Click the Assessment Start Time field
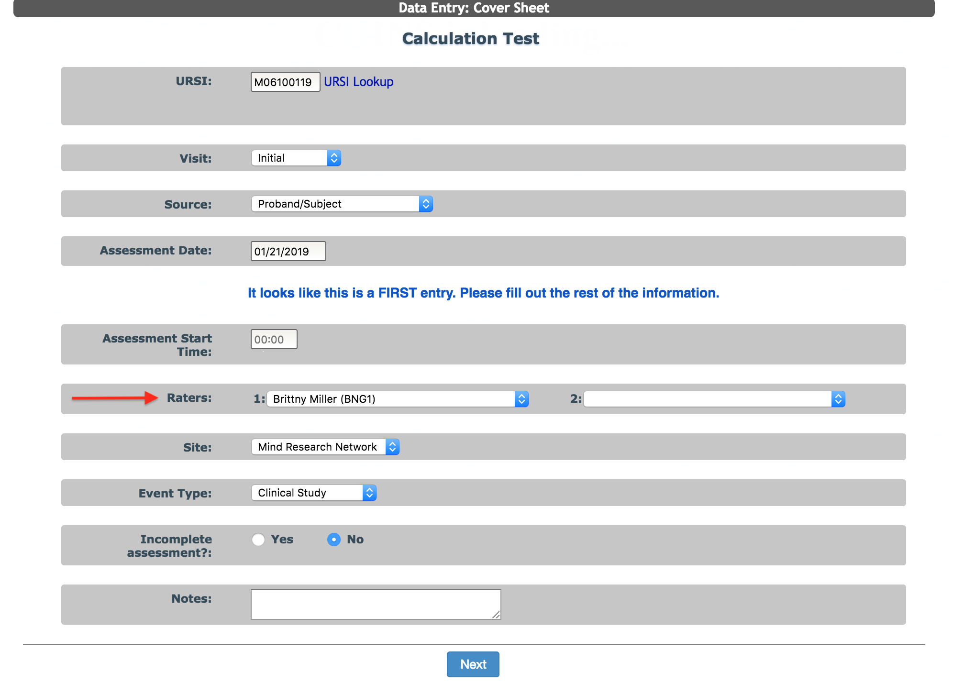The image size is (953, 684). (x=274, y=339)
